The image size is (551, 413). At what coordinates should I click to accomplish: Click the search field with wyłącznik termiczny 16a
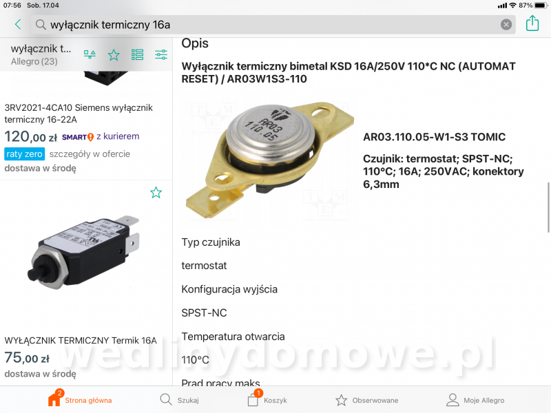pyautogui.click(x=273, y=25)
